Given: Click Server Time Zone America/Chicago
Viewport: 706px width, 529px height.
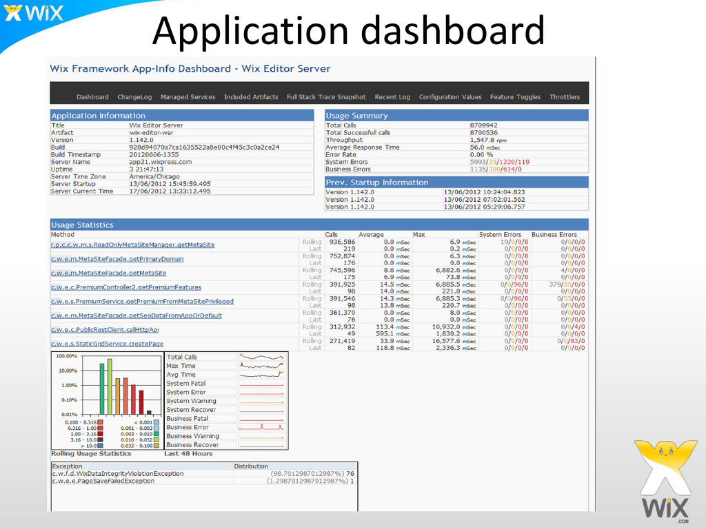Looking at the screenshot, I should 154,176.
